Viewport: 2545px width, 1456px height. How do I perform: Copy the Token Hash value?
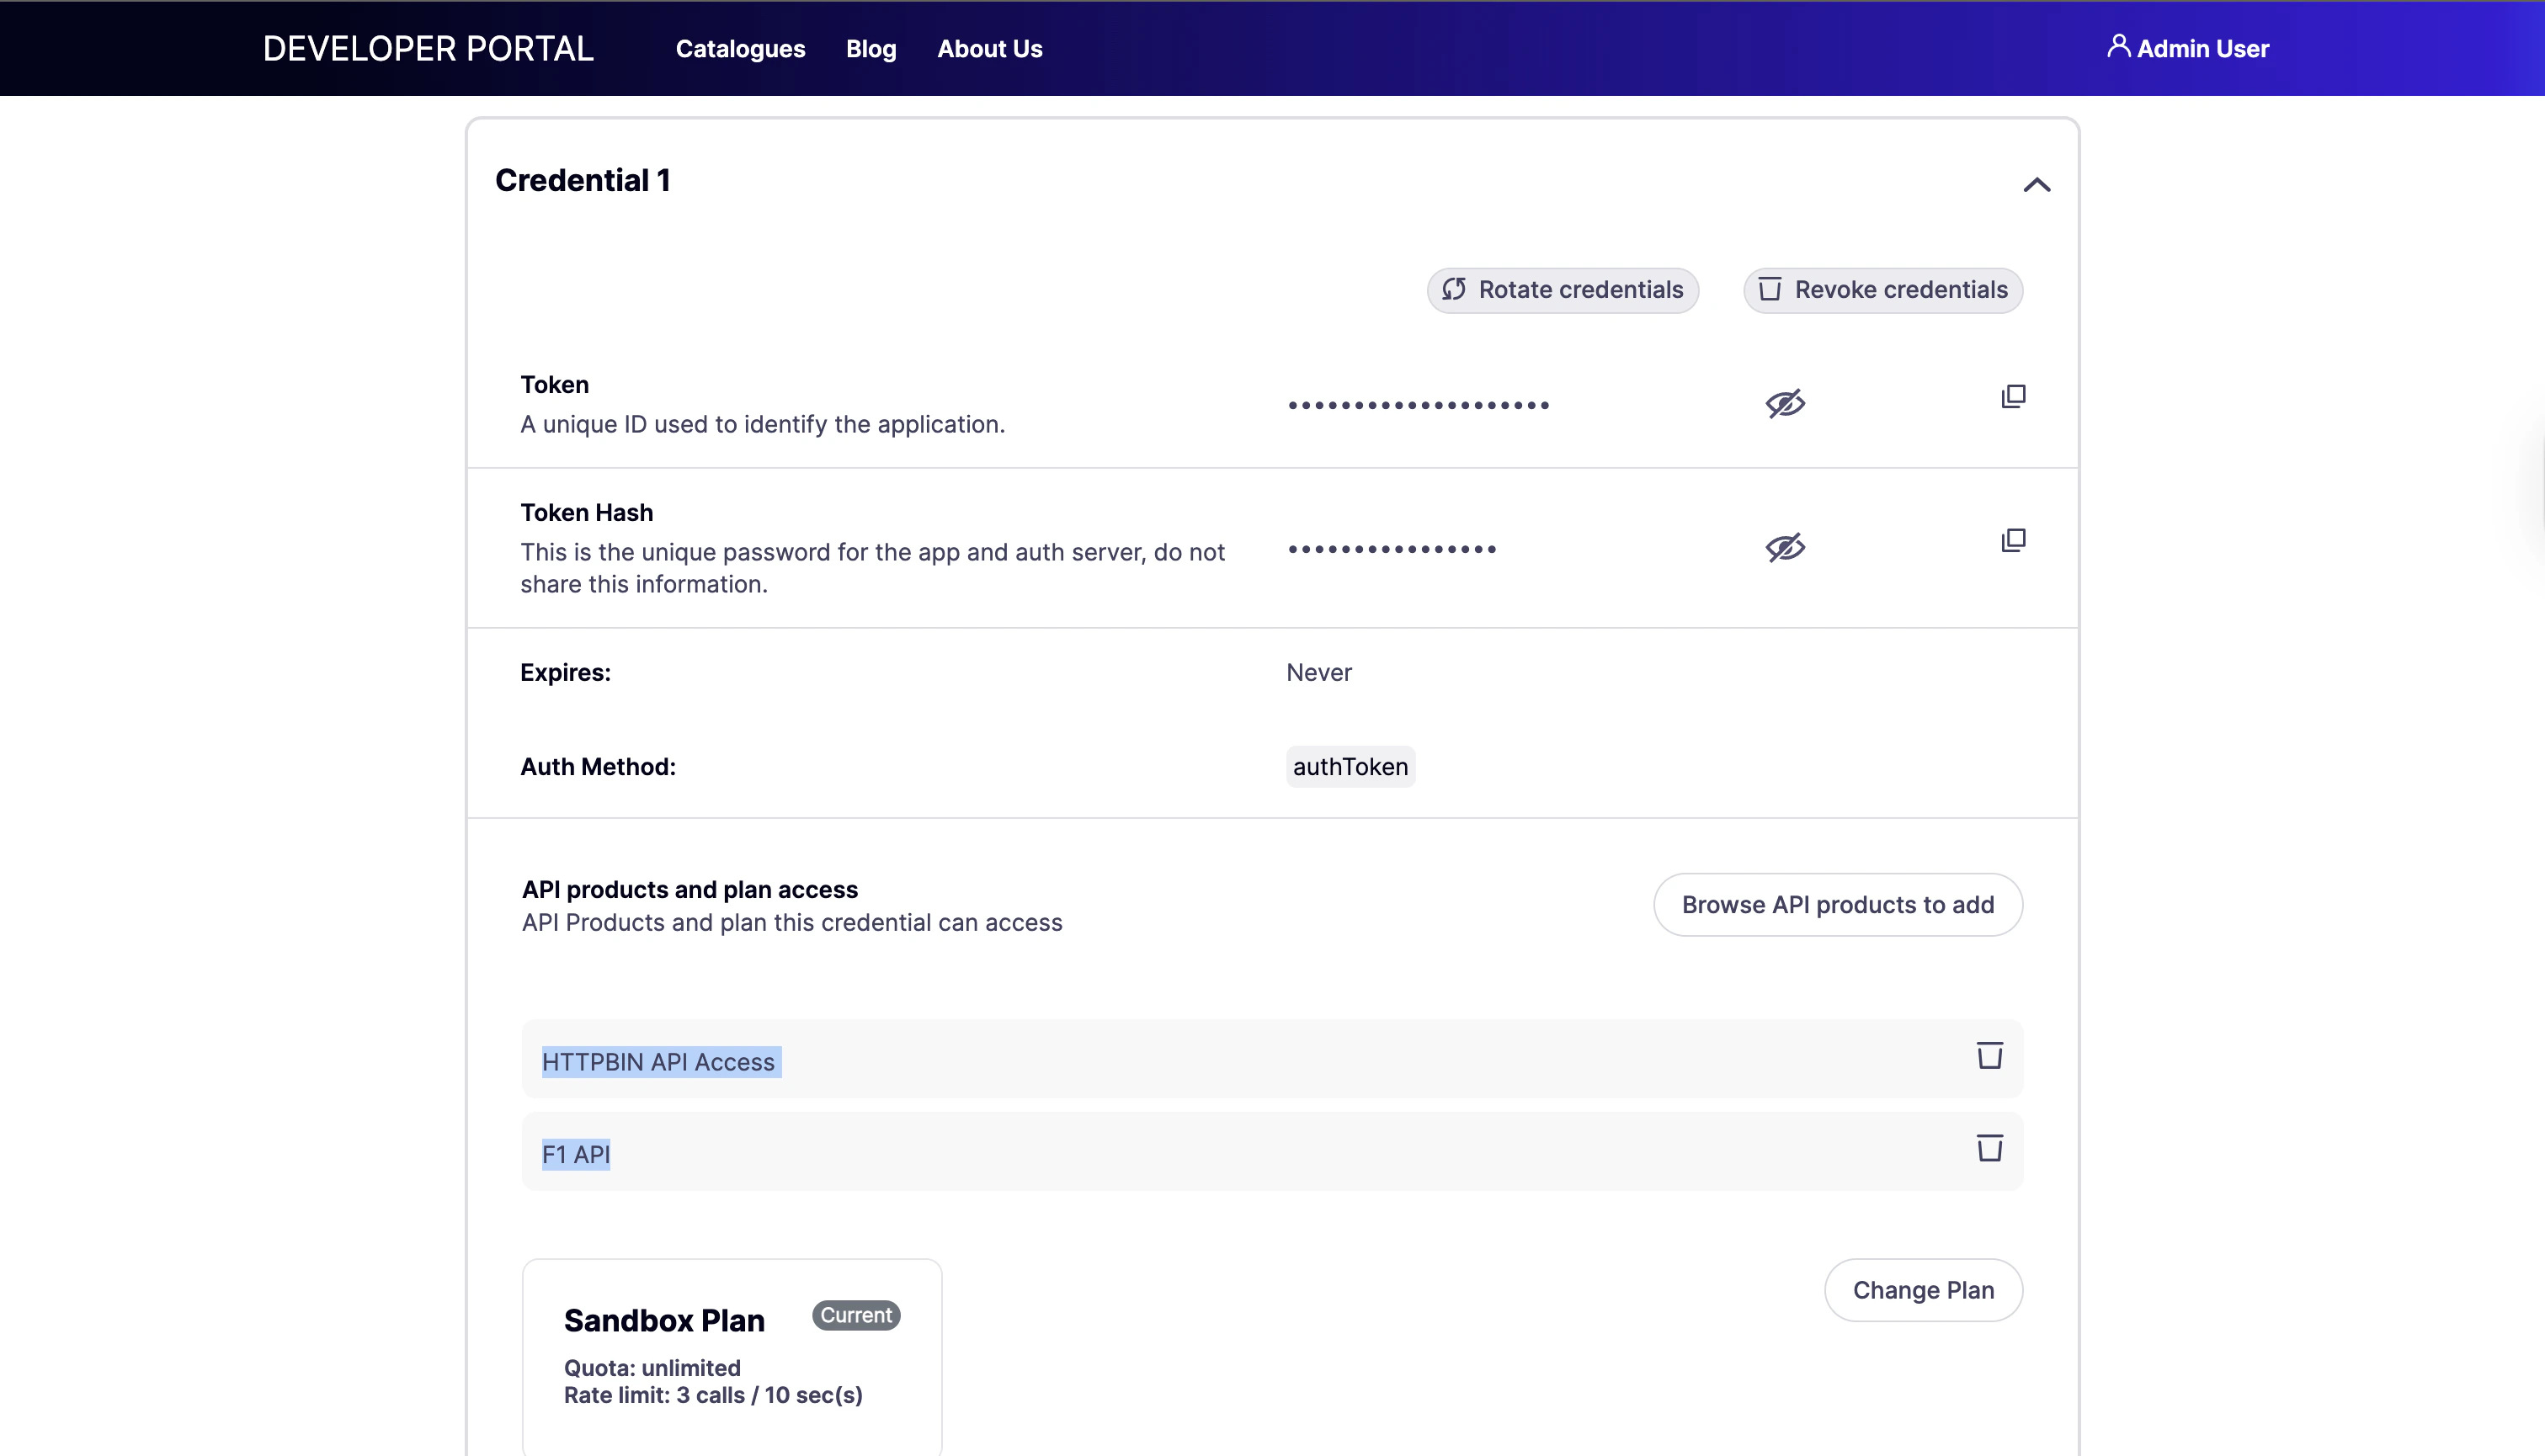coord(2012,540)
